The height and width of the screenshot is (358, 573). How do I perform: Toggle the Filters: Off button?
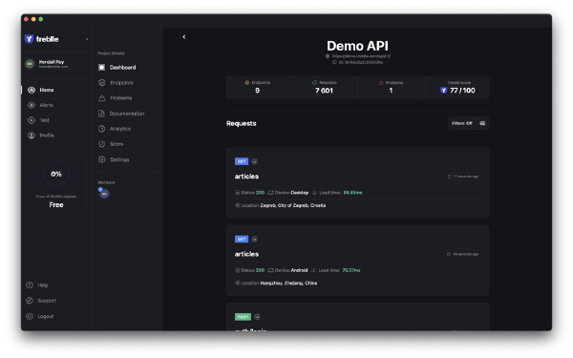(x=462, y=123)
